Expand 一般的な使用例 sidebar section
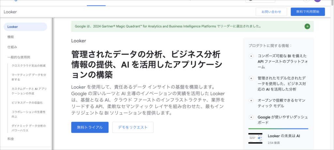The height and width of the screenshot is (150, 334). (x=19, y=57)
